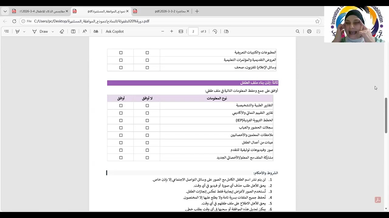Close the مقاييس الذكاء للاطفال tab
389x218 pixels.
pyautogui.click(x=67, y=11)
